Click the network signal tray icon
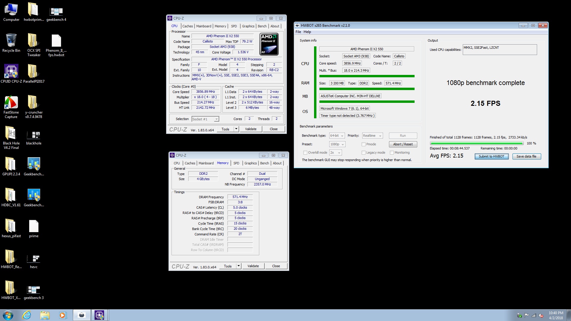Image resolution: width=571 pixels, height=321 pixels. click(x=534, y=316)
